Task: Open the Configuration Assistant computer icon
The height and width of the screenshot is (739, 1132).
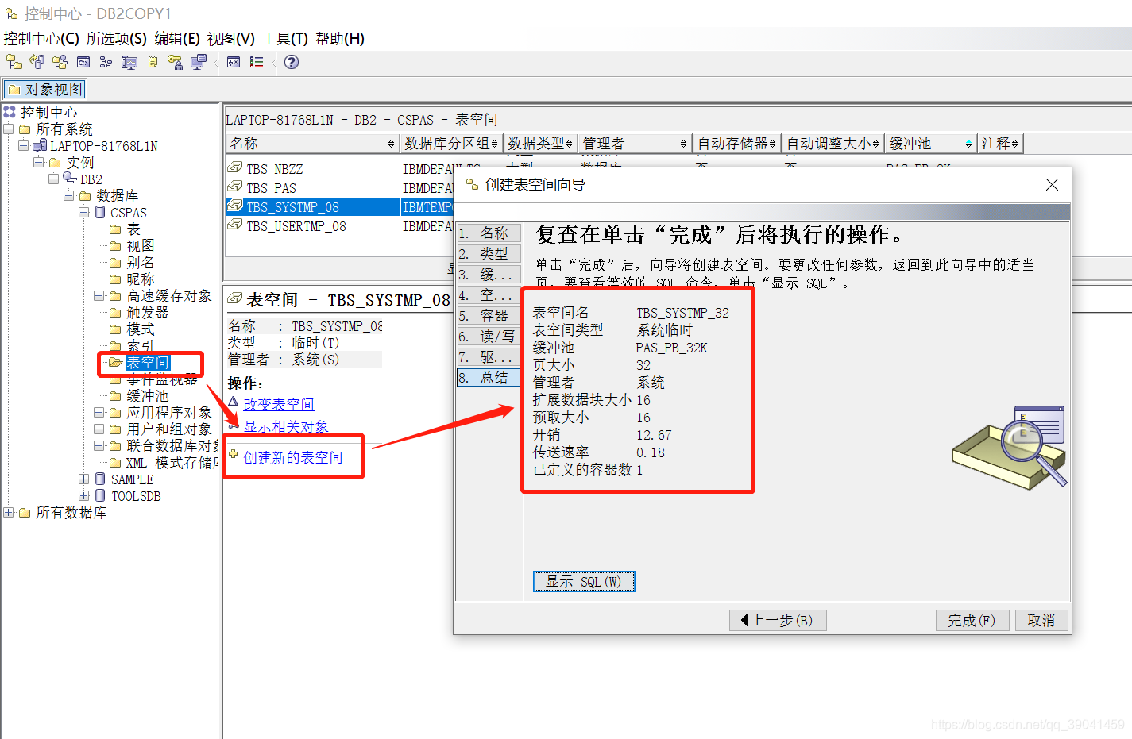Action: pyautogui.click(x=198, y=61)
